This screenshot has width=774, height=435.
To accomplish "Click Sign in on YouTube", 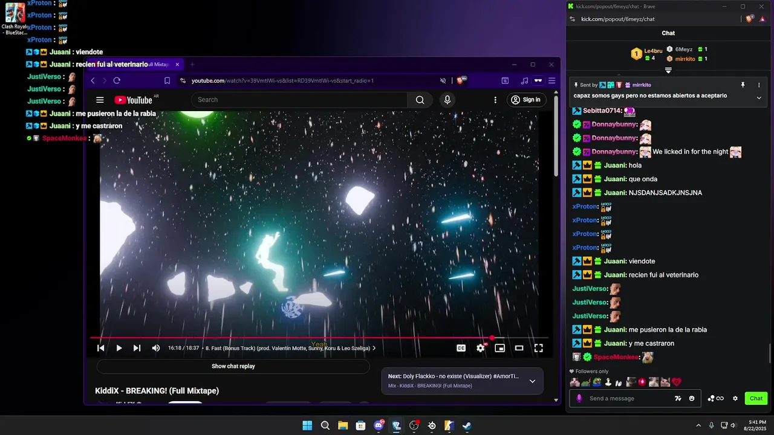I will [x=525, y=100].
